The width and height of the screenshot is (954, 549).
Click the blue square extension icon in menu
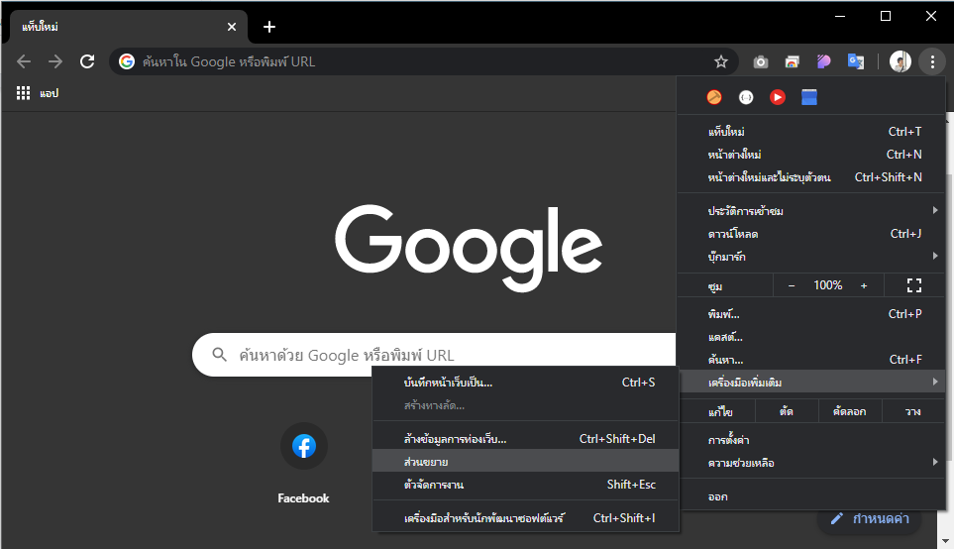[x=809, y=97]
